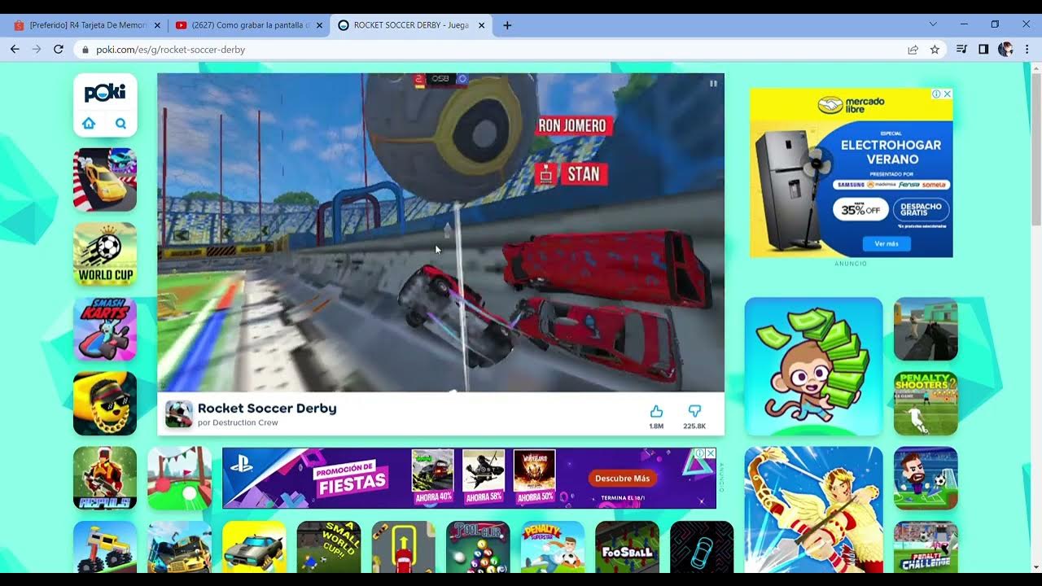Open the yellow monster truck game thumbnail
This screenshot has width=1042, height=586.
[105, 548]
